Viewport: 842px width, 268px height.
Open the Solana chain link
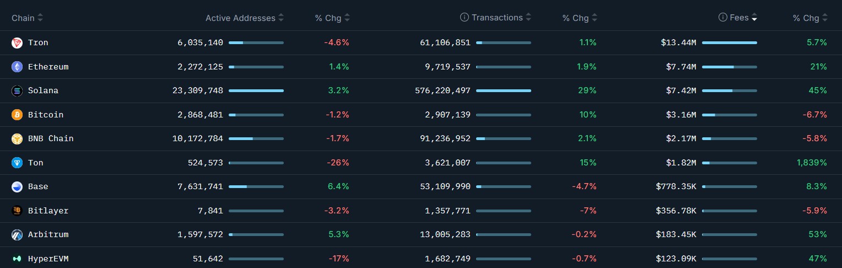point(43,91)
